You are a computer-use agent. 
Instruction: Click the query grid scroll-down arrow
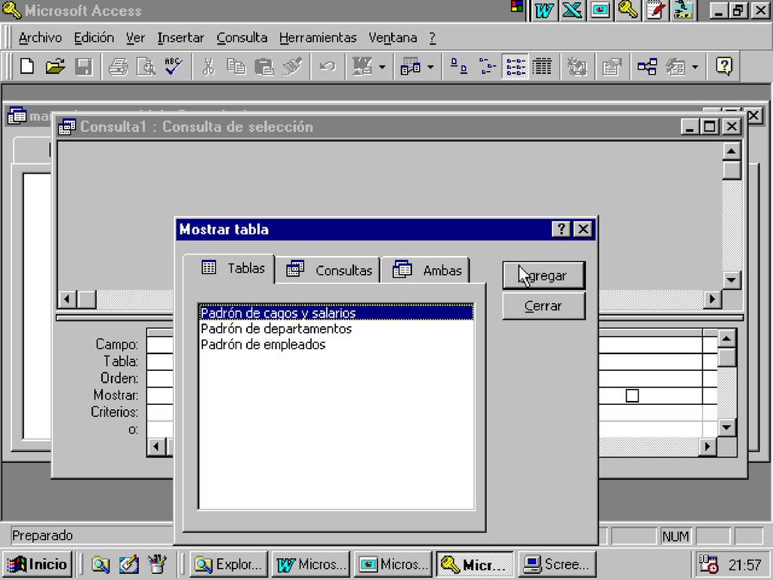click(727, 427)
